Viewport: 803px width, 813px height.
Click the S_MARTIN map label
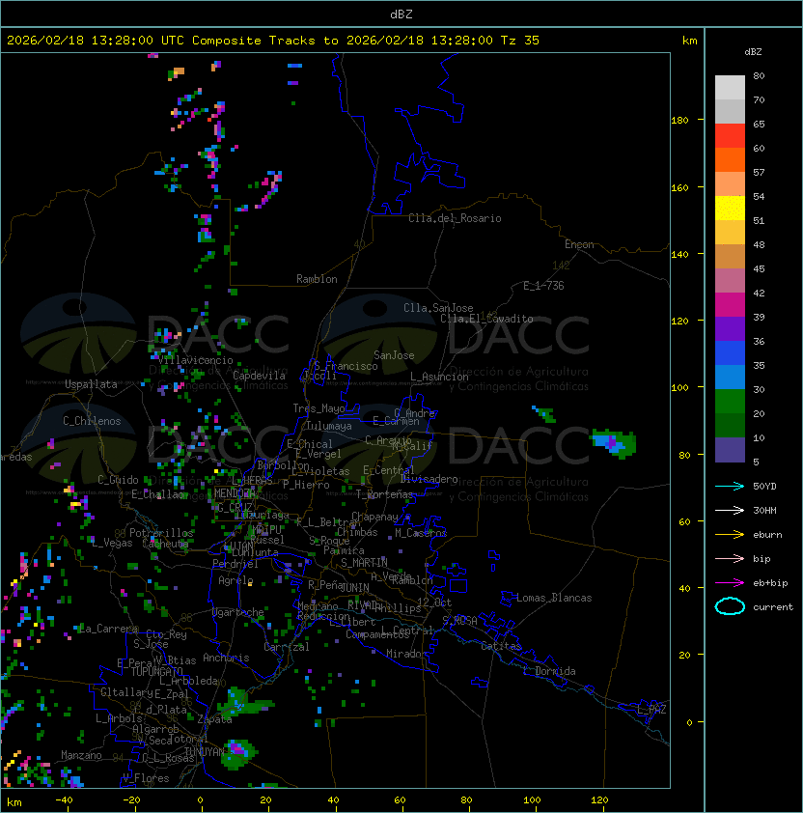[x=365, y=563]
